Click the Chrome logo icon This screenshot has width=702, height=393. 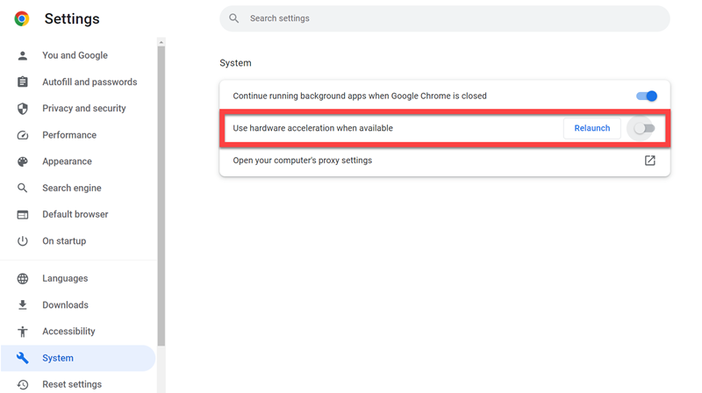pyautogui.click(x=22, y=18)
